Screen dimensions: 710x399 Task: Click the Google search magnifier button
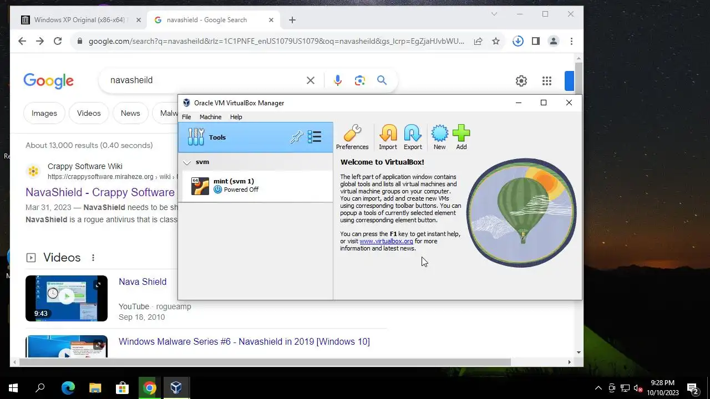click(x=382, y=80)
